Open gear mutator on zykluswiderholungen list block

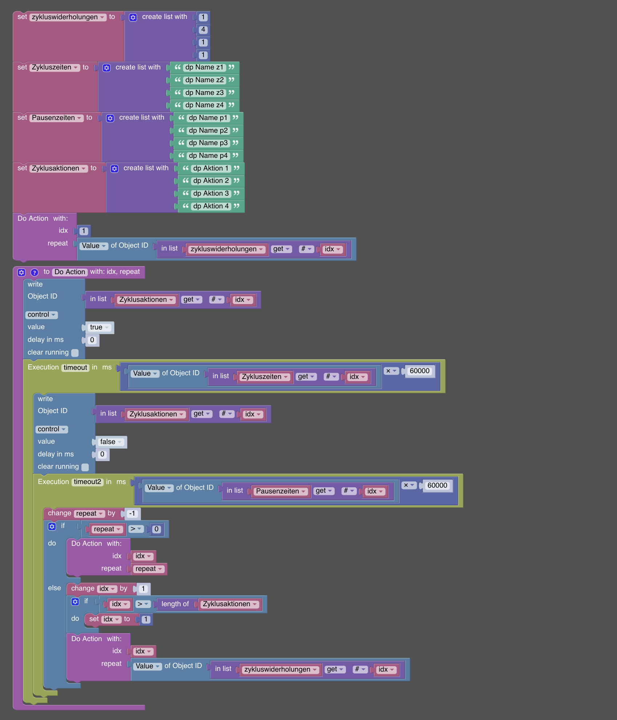pos(133,17)
